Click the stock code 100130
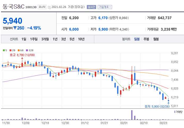The width and height of the screenshot is (184, 128). pyautogui.click(x=31, y=7)
